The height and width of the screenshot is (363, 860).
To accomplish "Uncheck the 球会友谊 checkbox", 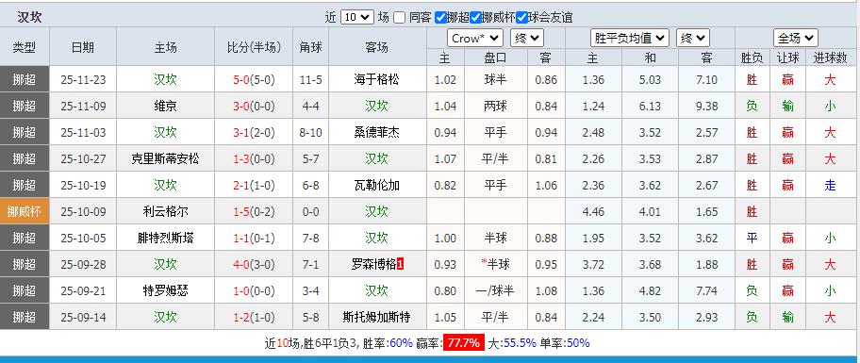I will click(x=521, y=18).
